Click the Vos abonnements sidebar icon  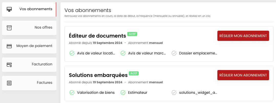click(9, 9)
